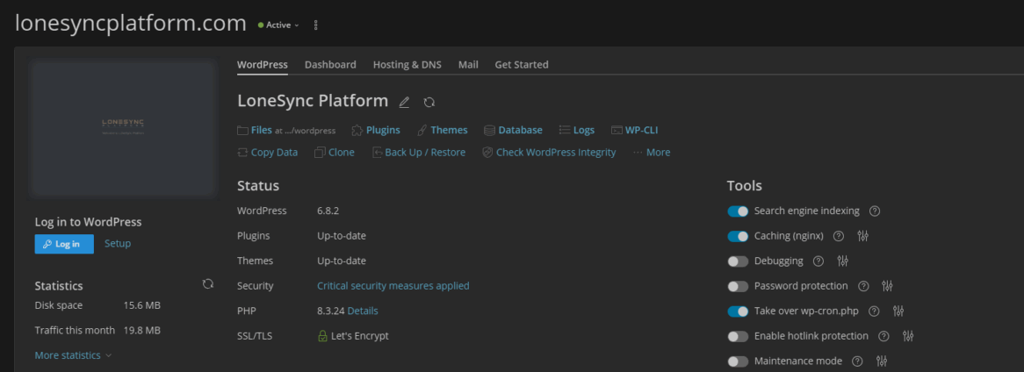Click the site preview thumbnail
This screenshot has height=372, width=1024.
(124, 128)
